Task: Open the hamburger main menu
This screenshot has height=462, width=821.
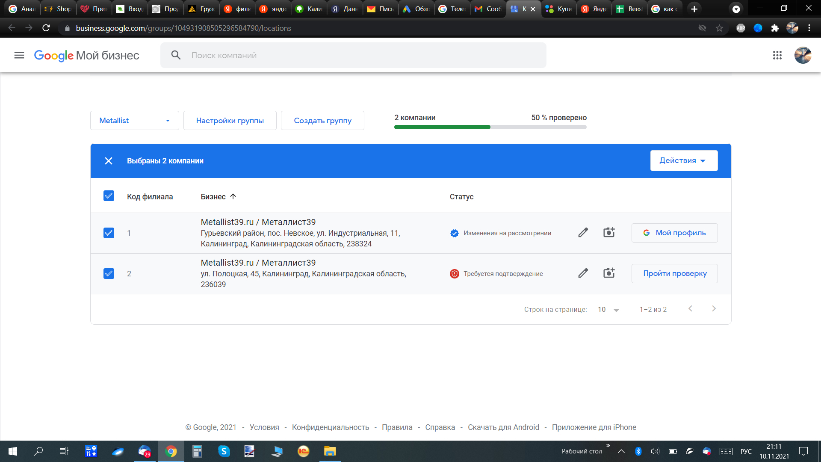Action: (x=19, y=55)
